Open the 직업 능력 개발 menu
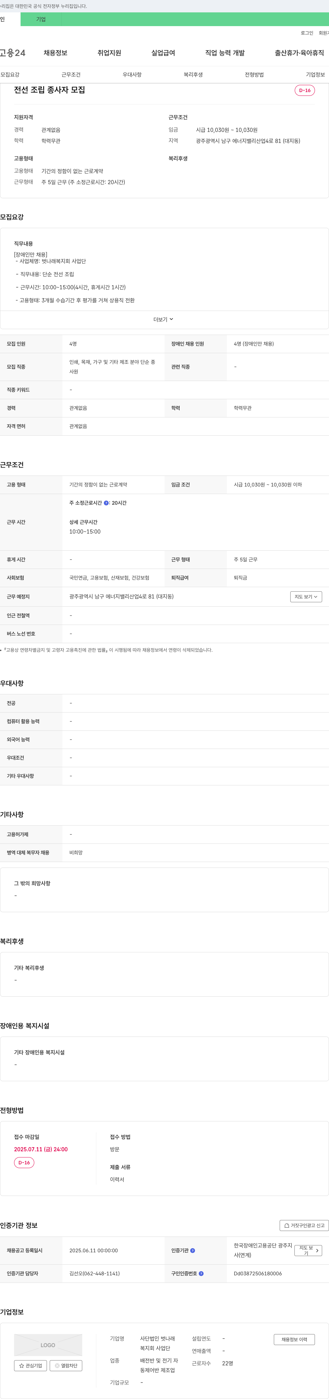Viewport: 329px width, 1399px height. [x=225, y=53]
